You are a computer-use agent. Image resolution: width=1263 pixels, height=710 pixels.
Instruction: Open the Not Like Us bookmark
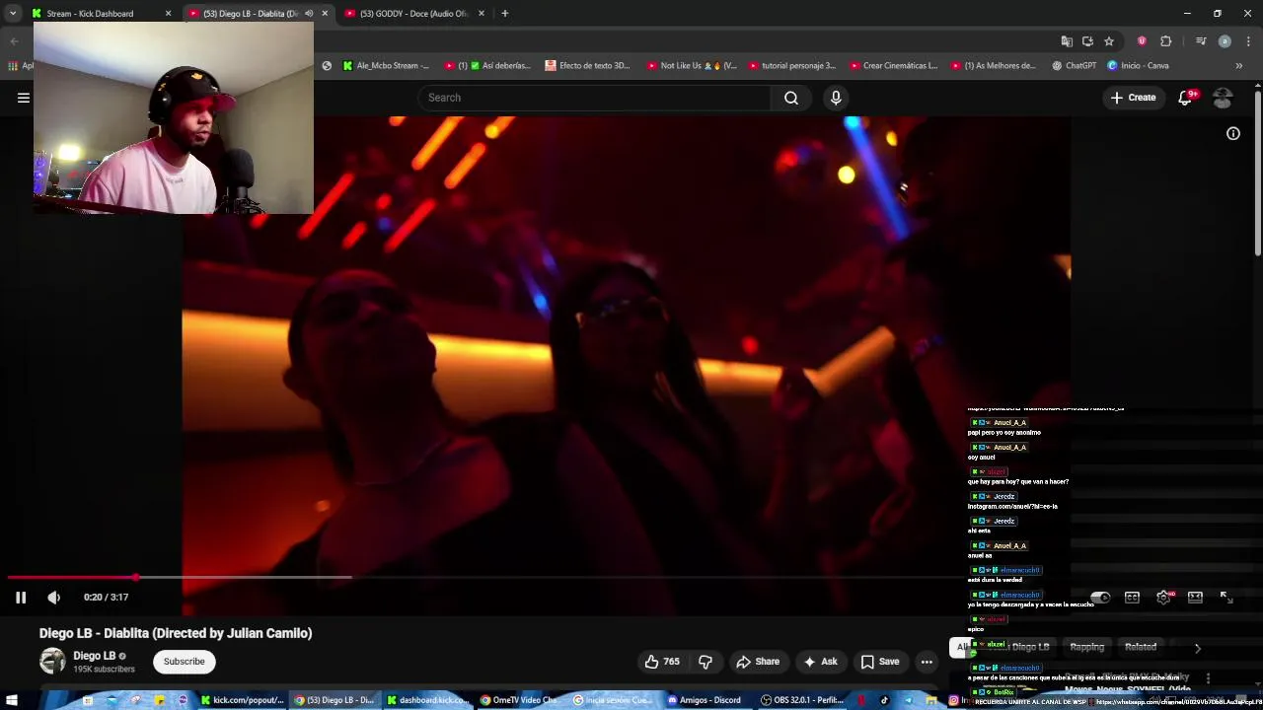pos(692,66)
